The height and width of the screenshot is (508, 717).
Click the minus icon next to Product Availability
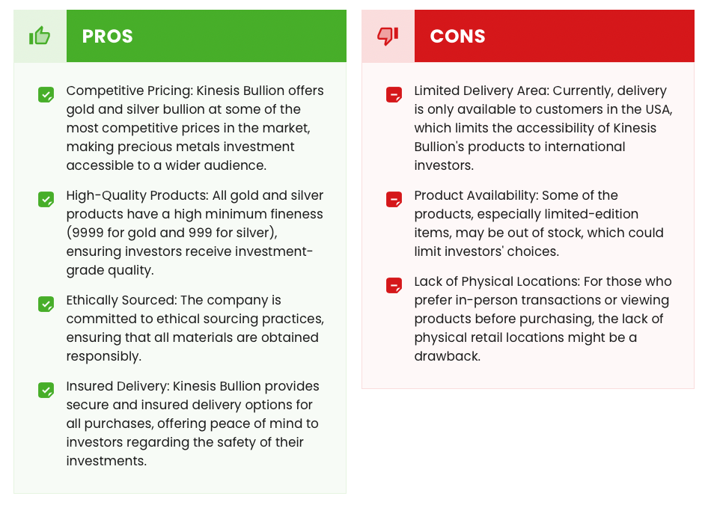pos(394,199)
